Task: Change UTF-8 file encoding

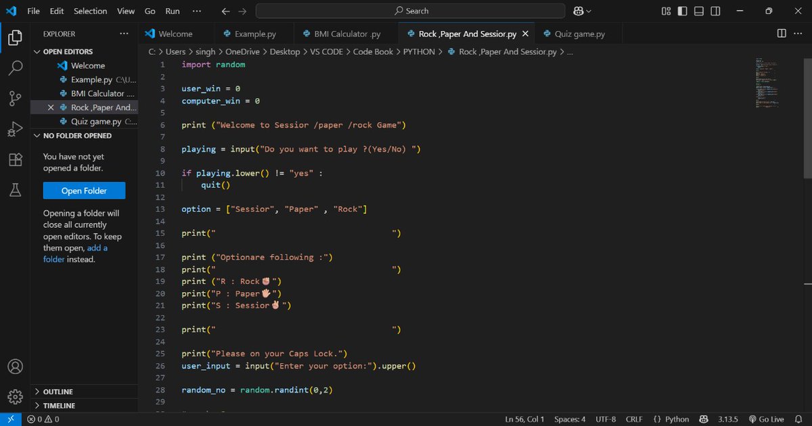Action: click(x=606, y=419)
